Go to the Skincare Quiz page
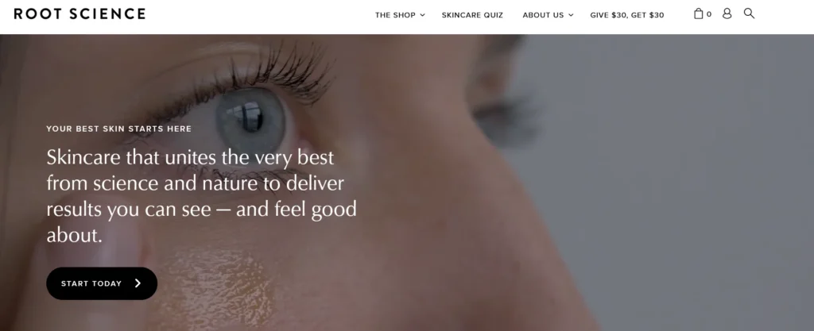 472,15
